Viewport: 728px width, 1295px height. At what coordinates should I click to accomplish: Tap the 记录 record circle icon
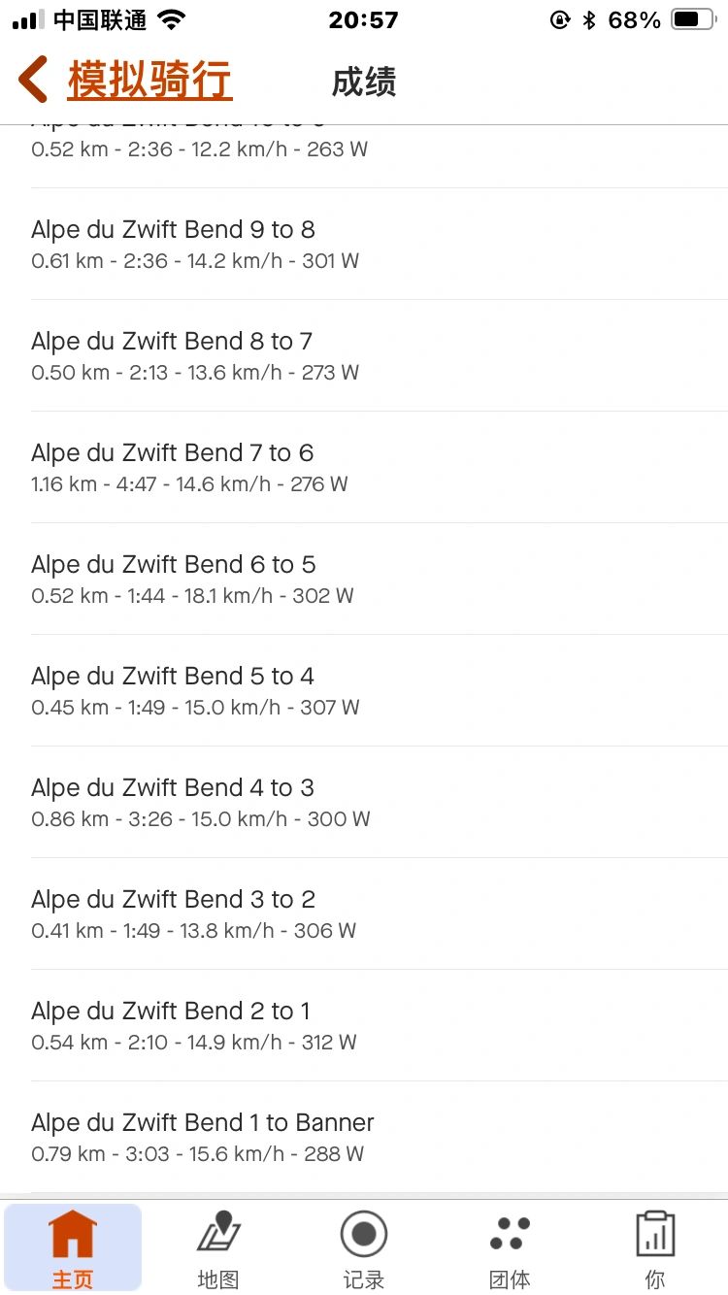click(364, 1236)
